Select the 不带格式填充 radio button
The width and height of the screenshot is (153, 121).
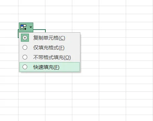click(x=25, y=57)
